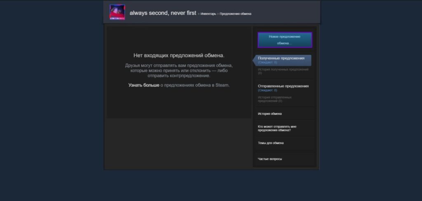Viewport: 422px width, 201px height.
Task: Click the '(Ожидают: 0)' count under Отправленные предложения
Action: (x=267, y=91)
